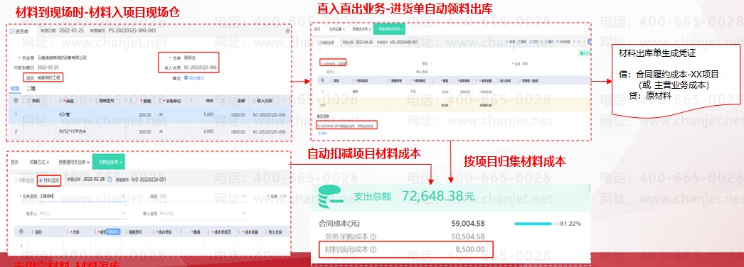Click help icon next to 劳务采购成本
Image resolution: width=744 pixels, height=267 pixels.
(373, 236)
